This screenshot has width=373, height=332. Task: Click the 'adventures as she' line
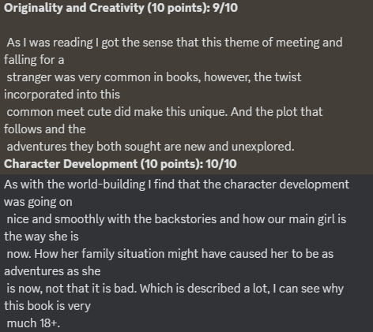point(52,271)
